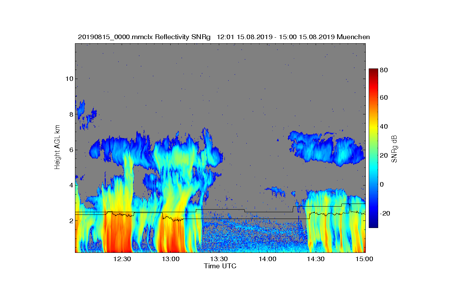452x301 pixels.
Task: Click the colorbar value -20 label
Action: tap(385, 213)
